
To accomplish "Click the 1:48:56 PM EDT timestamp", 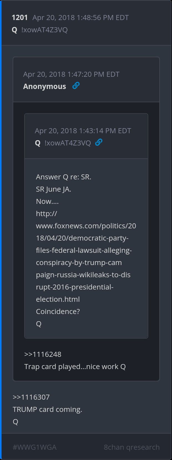I will 80,18.
